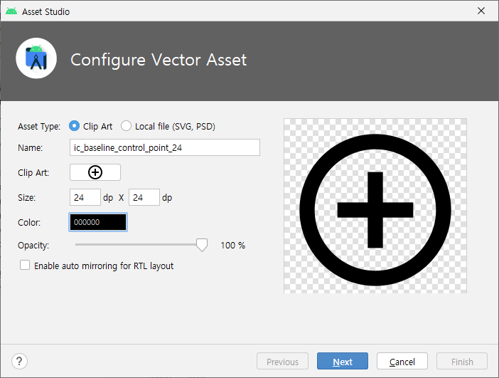Click the width size field
Viewport: 499px width, 378px height.
pyautogui.click(x=85, y=197)
